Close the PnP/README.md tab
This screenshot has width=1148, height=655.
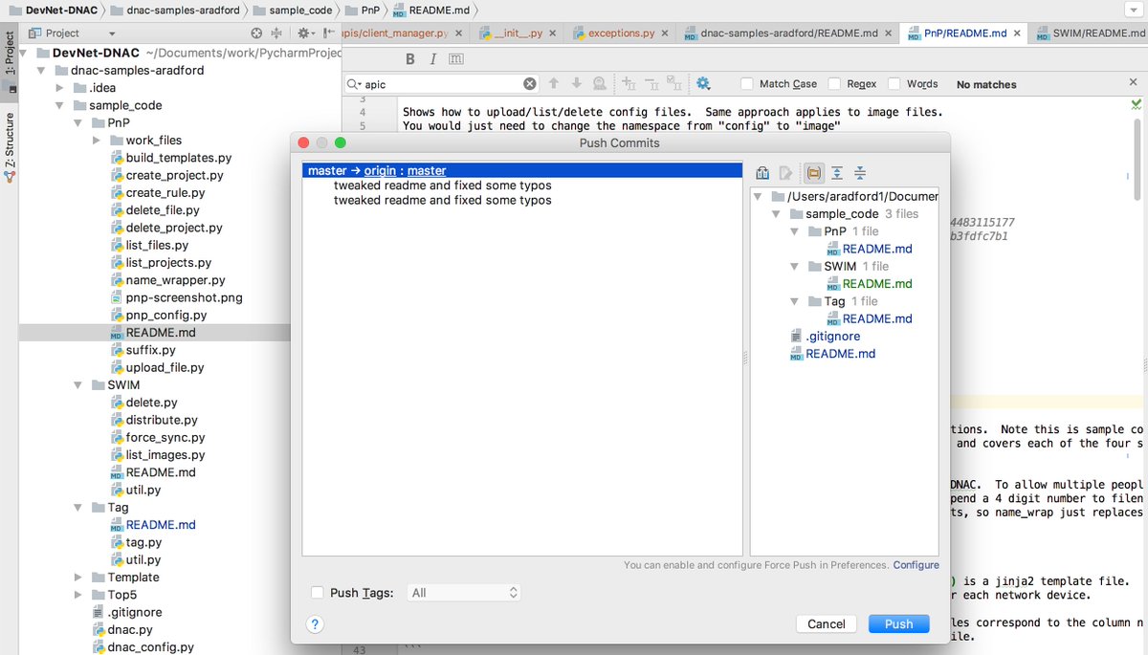click(x=1017, y=33)
